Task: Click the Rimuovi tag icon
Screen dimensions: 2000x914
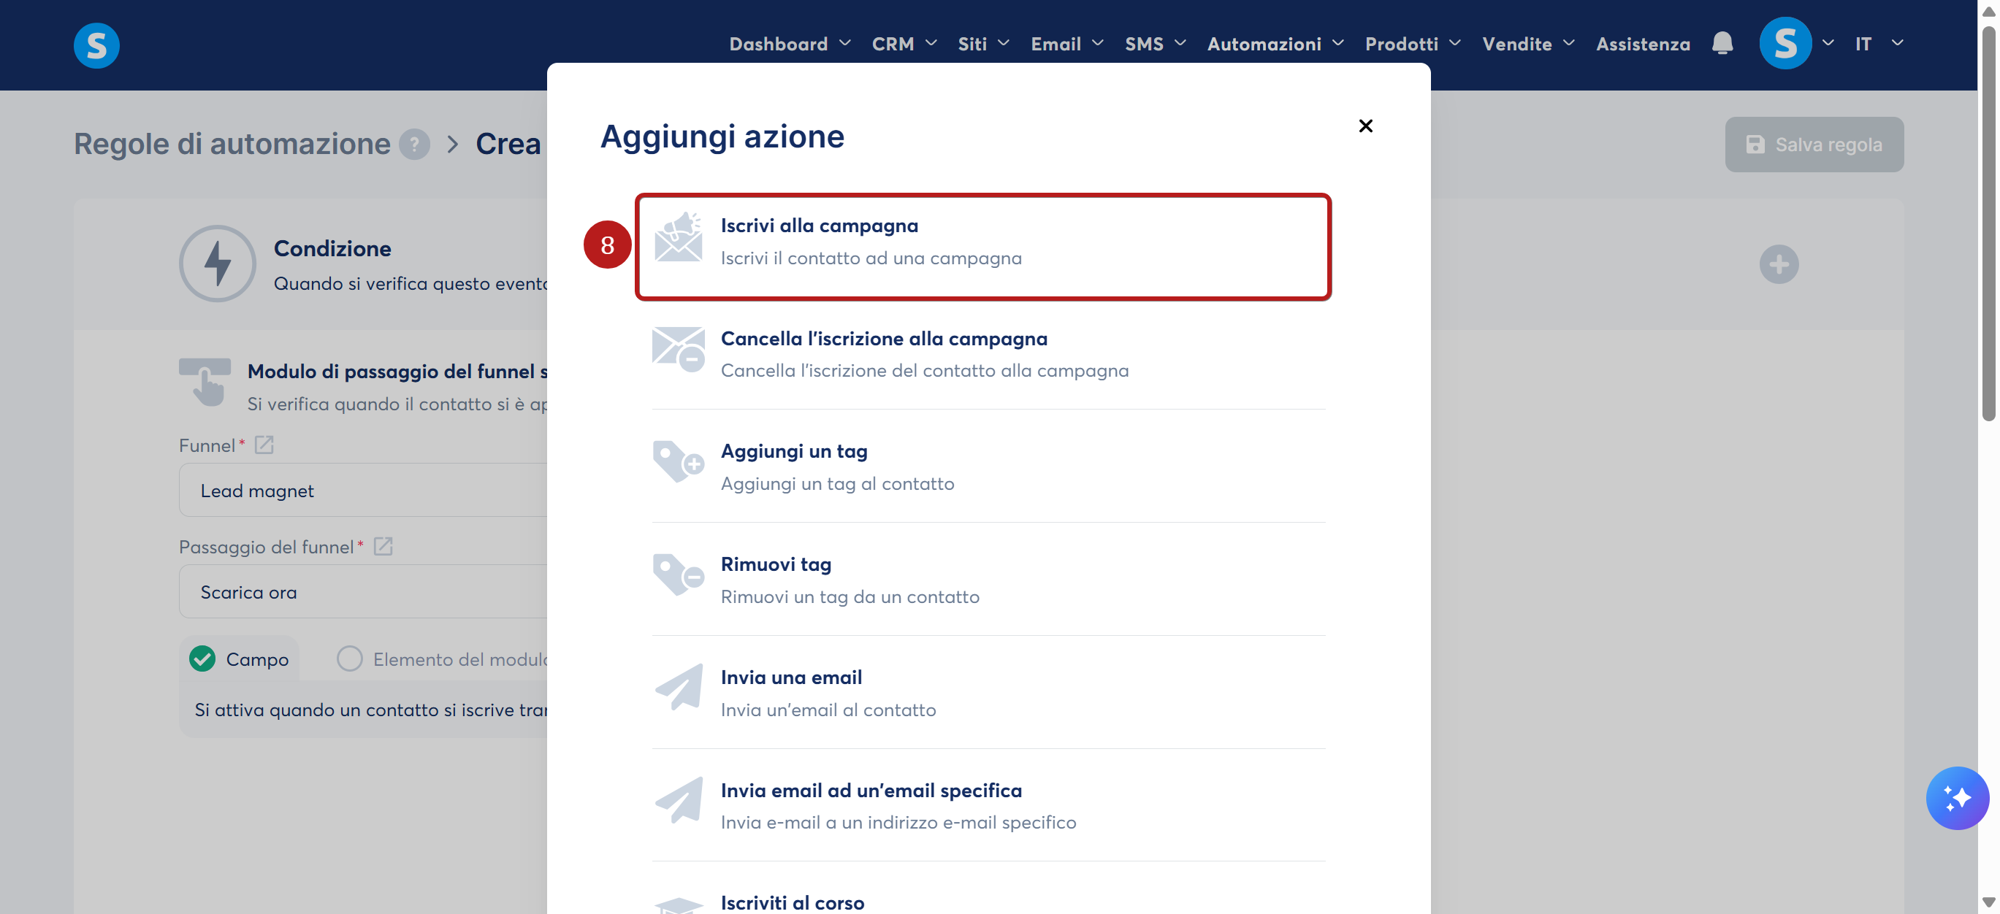Action: pos(678,576)
